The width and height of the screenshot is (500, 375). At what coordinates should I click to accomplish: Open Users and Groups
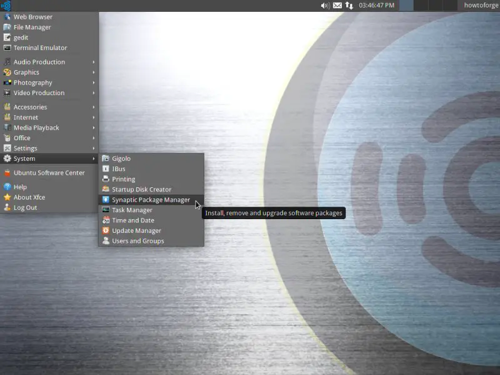151,241
